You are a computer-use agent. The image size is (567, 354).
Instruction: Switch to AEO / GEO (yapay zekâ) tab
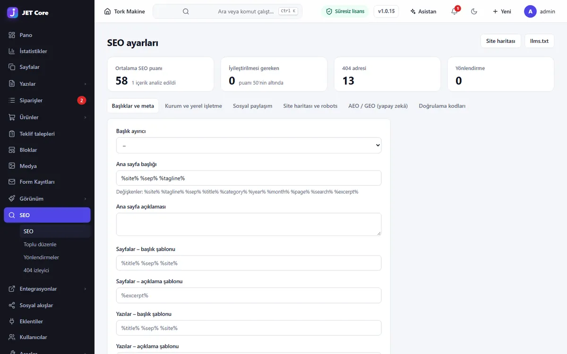click(x=378, y=106)
